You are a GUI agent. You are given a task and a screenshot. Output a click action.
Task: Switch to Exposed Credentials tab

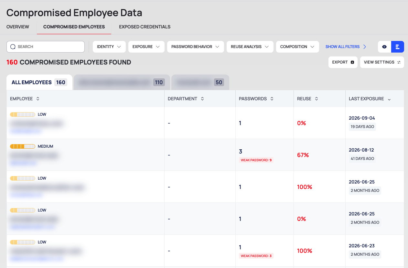145,27
